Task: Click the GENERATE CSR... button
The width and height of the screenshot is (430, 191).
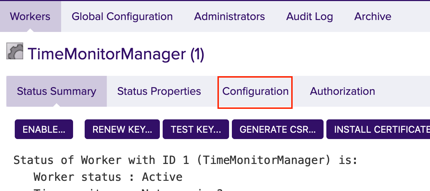Action: coord(278,130)
